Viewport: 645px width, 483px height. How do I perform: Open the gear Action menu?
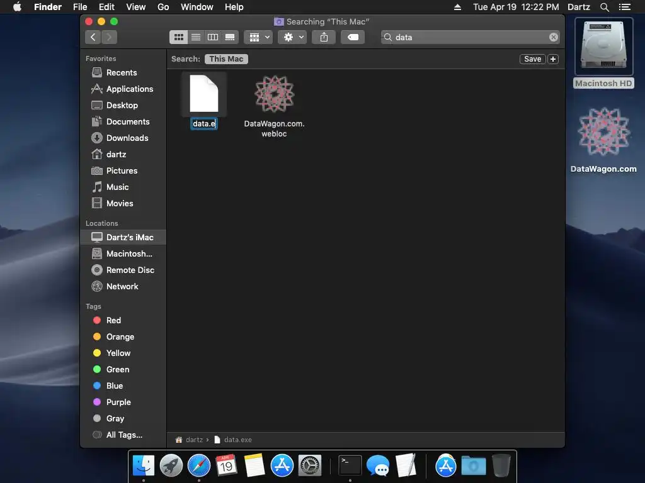[x=292, y=37]
